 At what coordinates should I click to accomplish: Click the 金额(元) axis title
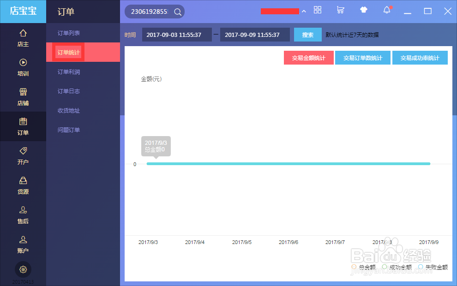(151, 79)
